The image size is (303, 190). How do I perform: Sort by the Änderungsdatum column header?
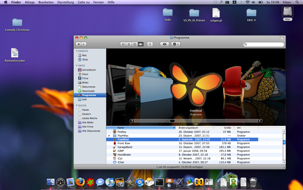195,128
